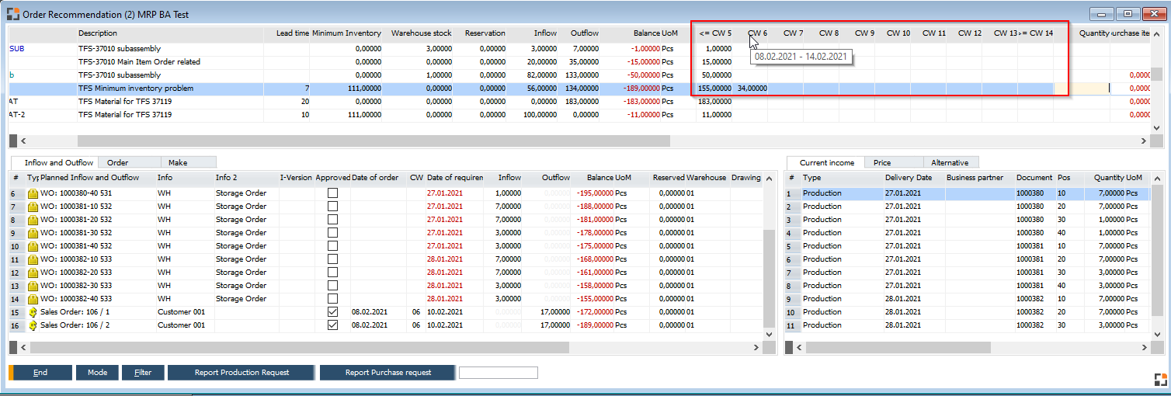Click the Beas logo in the title bar
The image size is (1171, 396).
pos(13,14)
